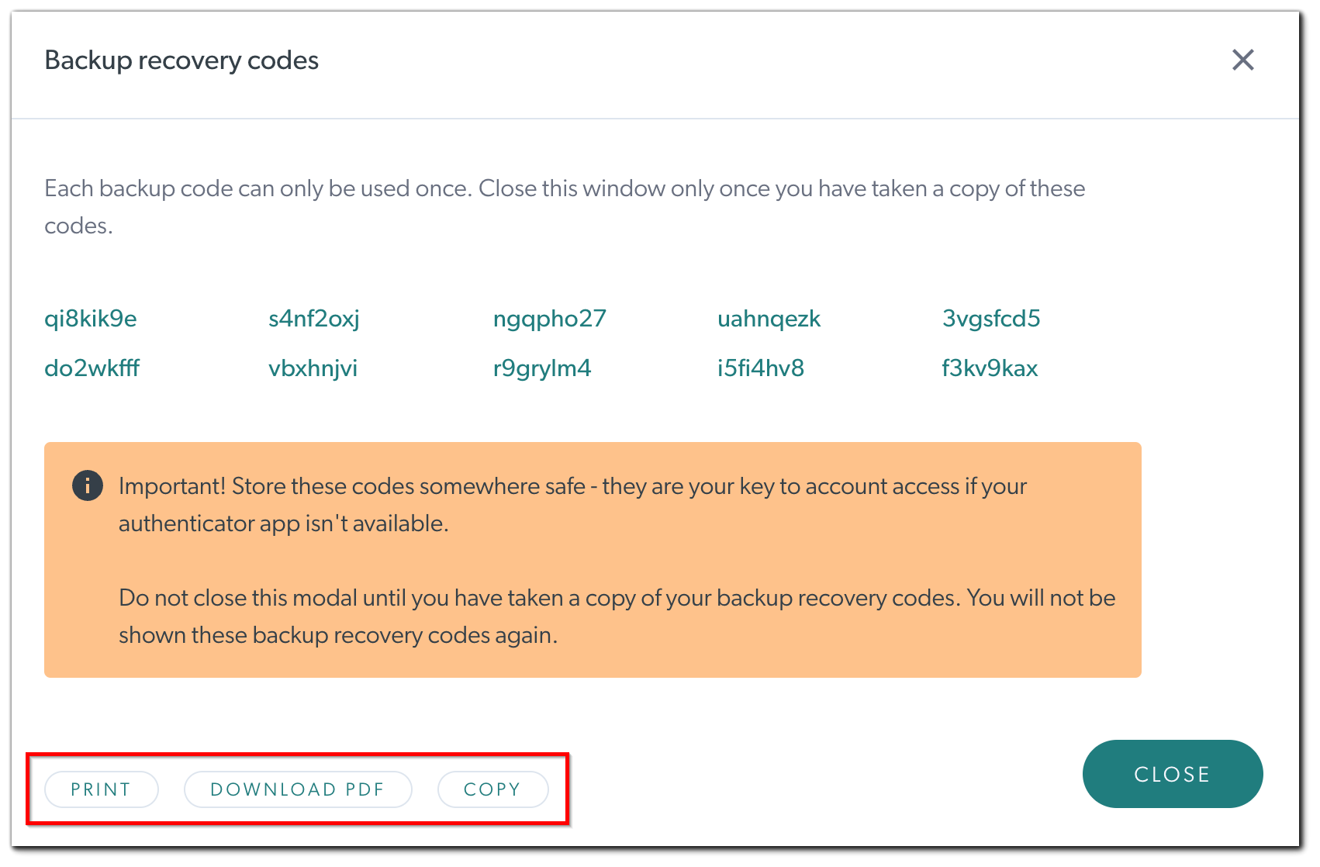Click the DOWNLOAD PDF button
Image resolution: width=1320 pixels, height=867 pixels.
(x=298, y=789)
